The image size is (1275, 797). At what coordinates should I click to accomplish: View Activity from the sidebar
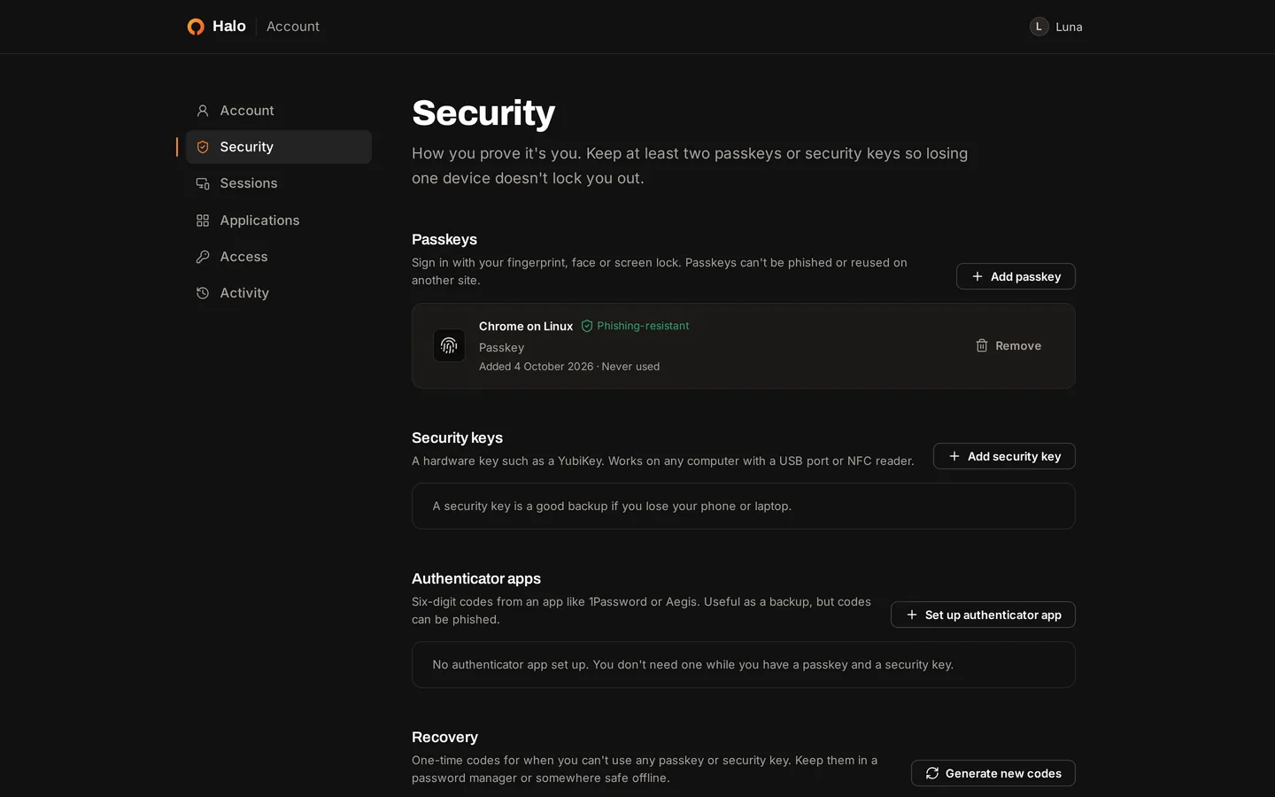tap(279, 293)
